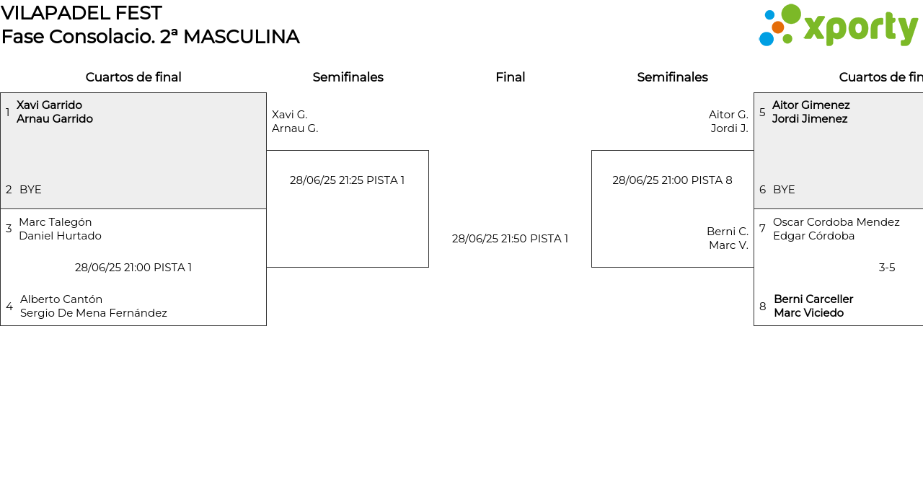Click the Marc Talegón and Daniel Hurtado entry
This screenshot has height=479, width=923.
click(x=60, y=229)
